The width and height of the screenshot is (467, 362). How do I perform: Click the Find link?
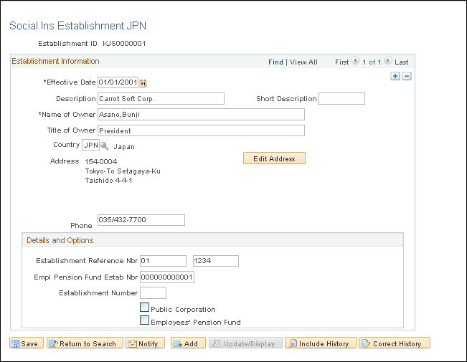(x=275, y=62)
